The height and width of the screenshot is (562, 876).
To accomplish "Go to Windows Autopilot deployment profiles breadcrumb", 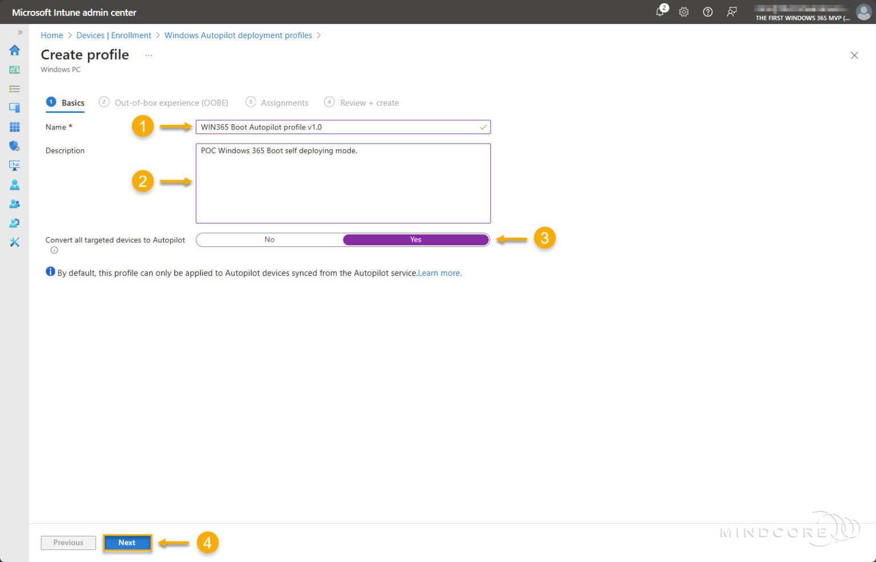I will 238,35.
